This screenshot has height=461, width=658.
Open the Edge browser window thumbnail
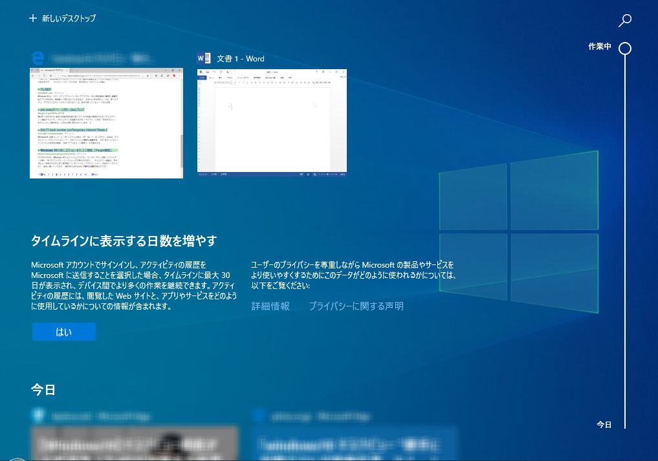pos(106,123)
